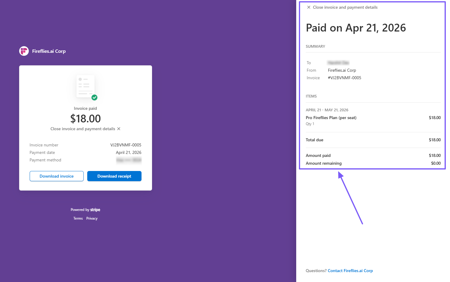
Task: Click the 'Total due' label
Action: click(x=314, y=140)
